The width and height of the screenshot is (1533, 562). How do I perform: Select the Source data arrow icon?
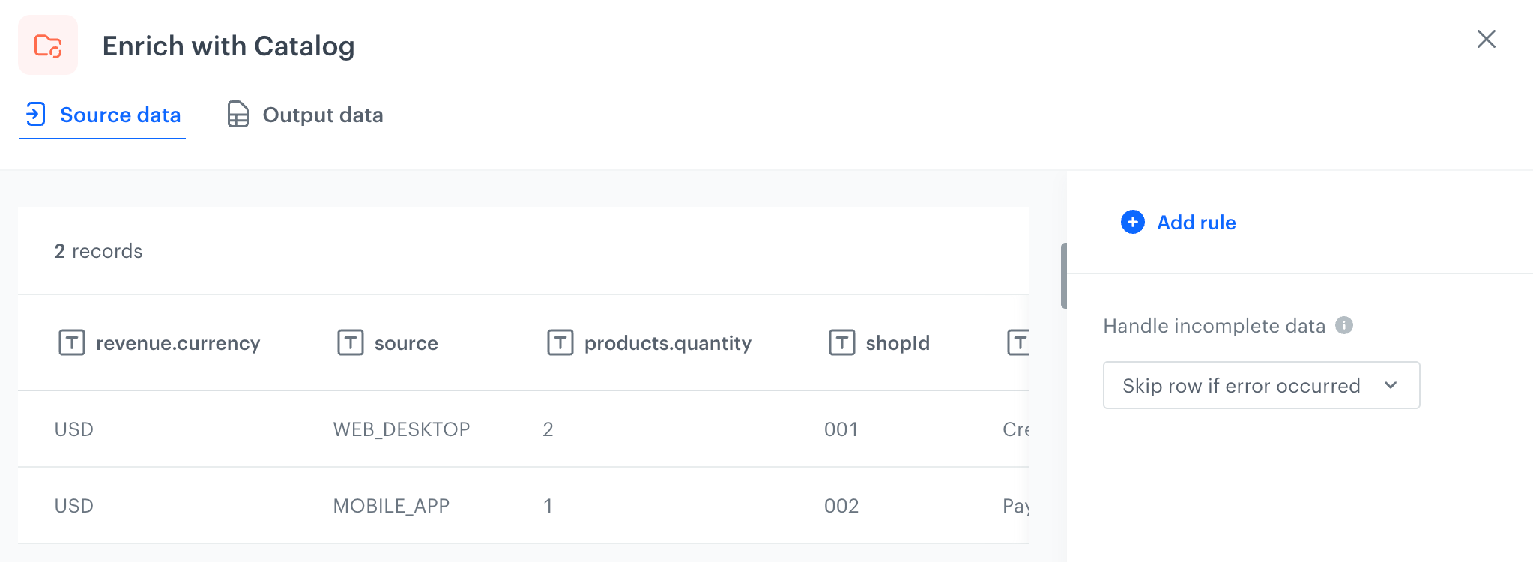[34, 115]
